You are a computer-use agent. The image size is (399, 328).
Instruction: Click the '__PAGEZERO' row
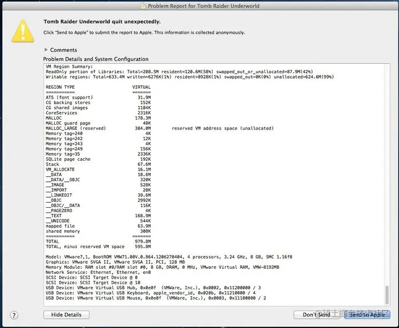coord(98,211)
